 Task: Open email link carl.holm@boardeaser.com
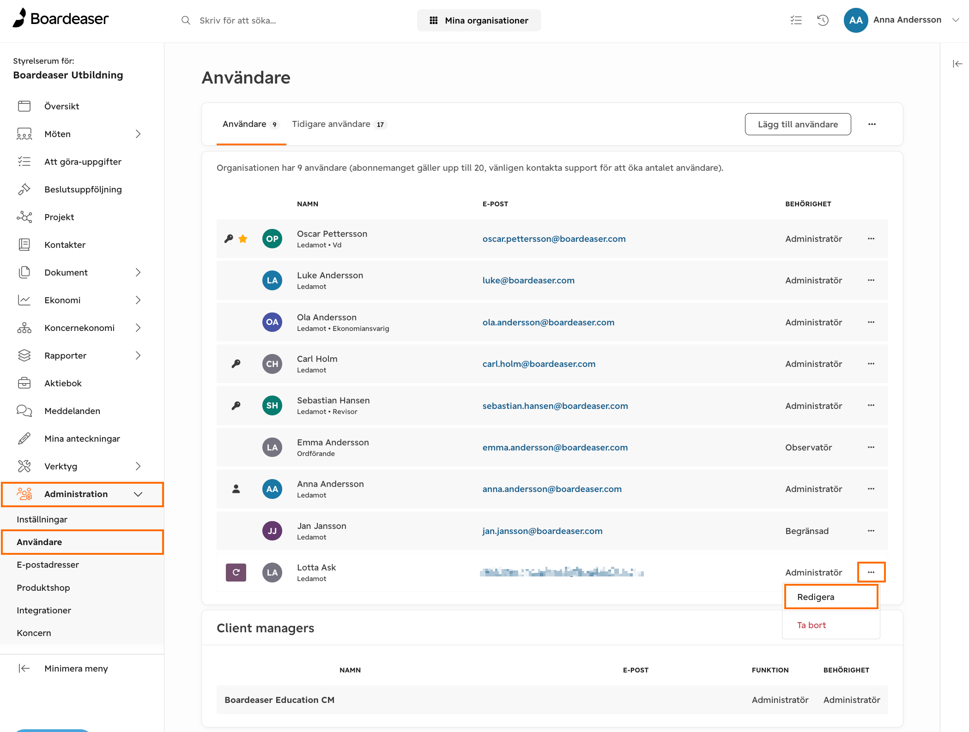pos(539,364)
